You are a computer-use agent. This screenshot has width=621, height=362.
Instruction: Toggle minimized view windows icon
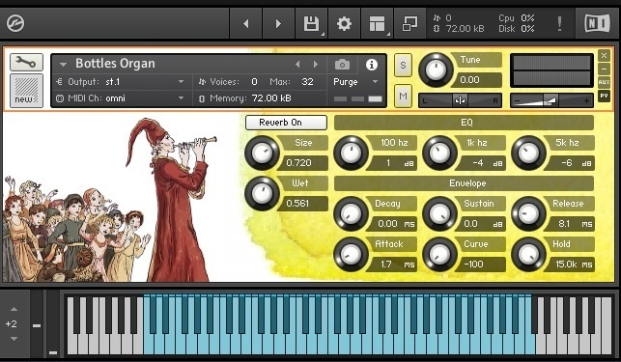(x=409, y=24)
